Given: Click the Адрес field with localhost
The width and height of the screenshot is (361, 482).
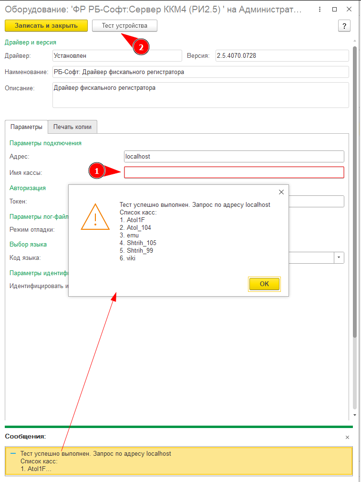Looking at the screenshot, I should coord(234,157).
